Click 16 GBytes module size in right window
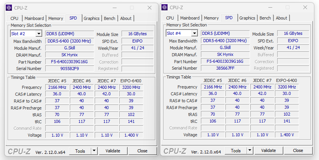Screen dimensions: 319x160 click(x=293, y=33)
